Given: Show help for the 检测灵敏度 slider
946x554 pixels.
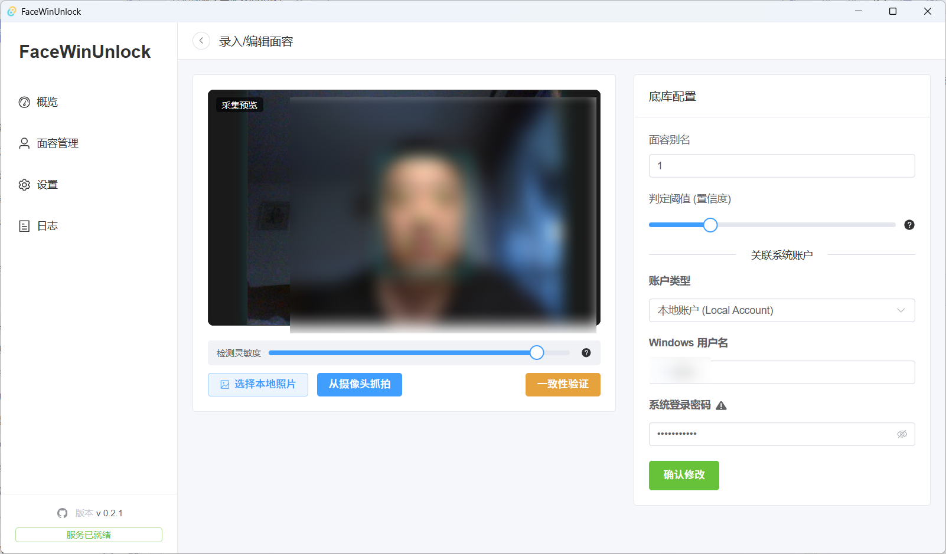Looking at the screenshot, I should pos(586,353).
